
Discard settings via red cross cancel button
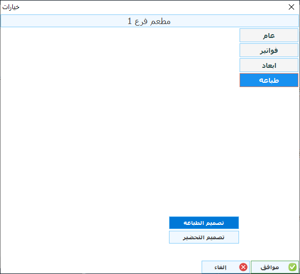click(226, 267)
